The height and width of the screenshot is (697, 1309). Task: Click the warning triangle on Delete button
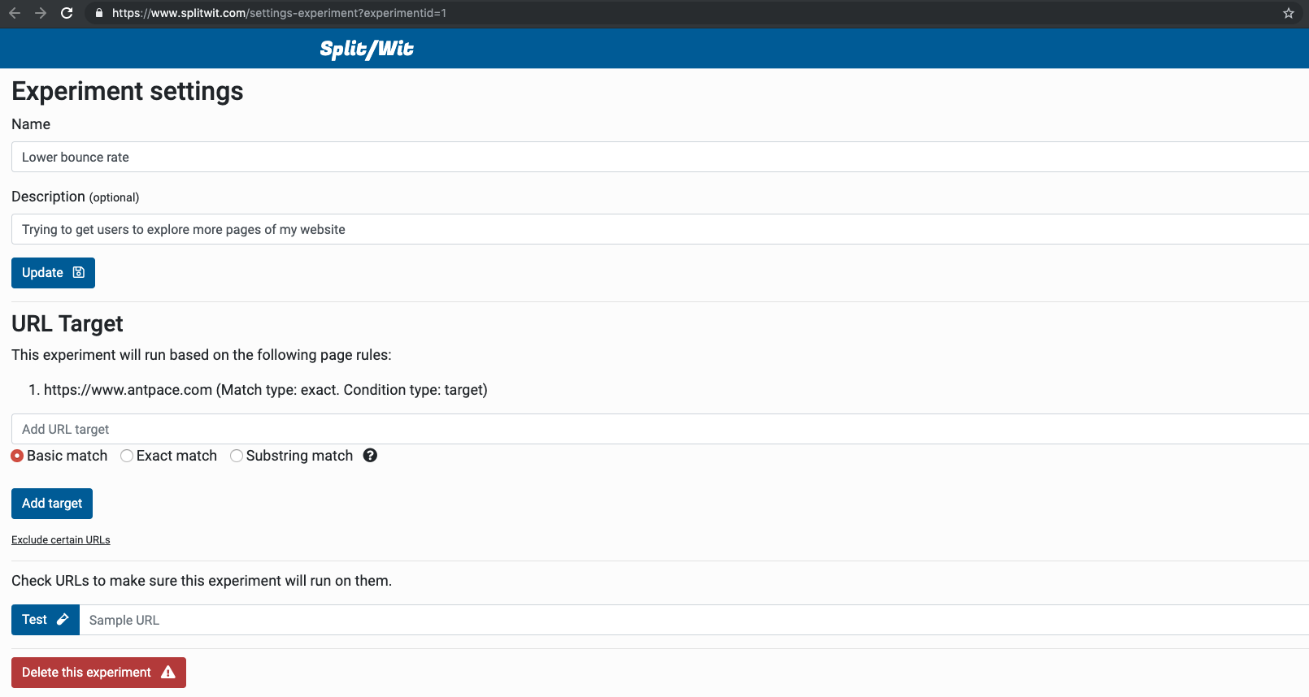coord(168,673)
